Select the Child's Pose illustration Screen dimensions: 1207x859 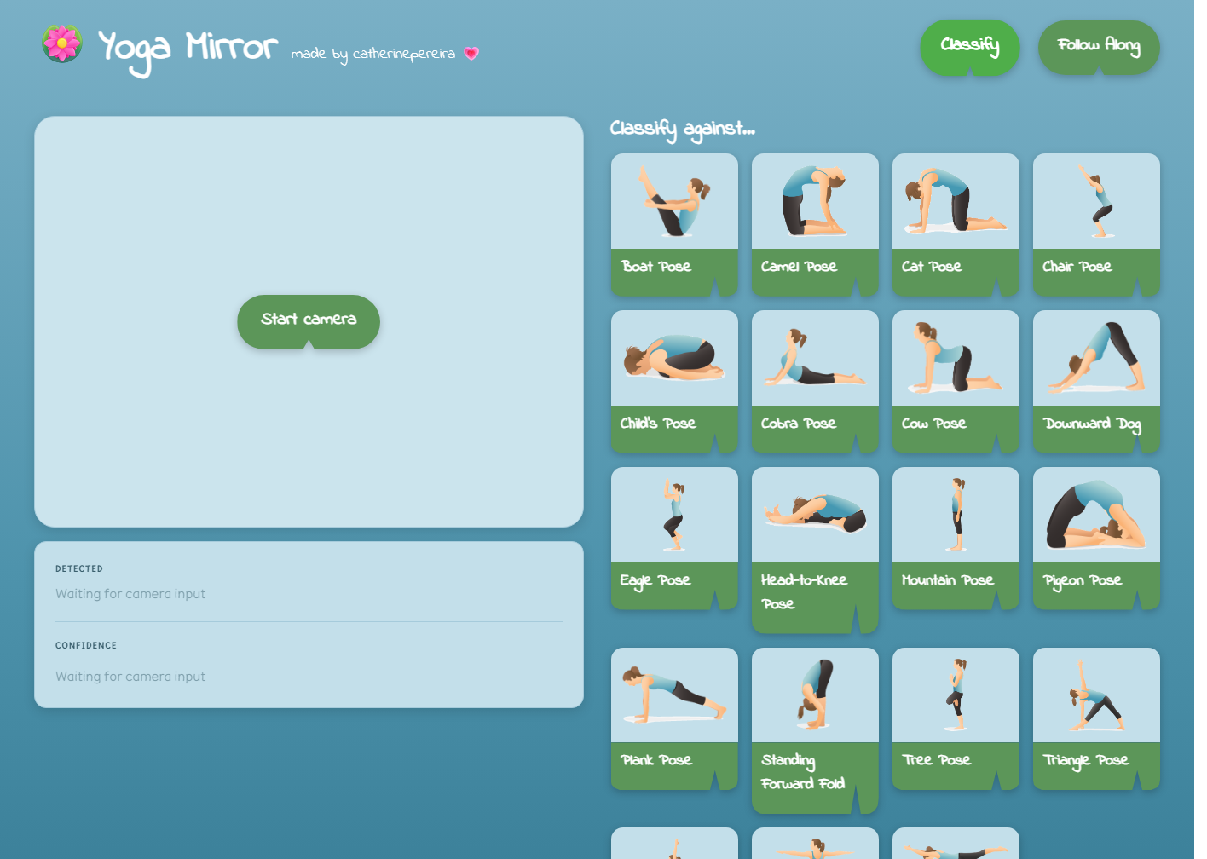tap(674, 358)
